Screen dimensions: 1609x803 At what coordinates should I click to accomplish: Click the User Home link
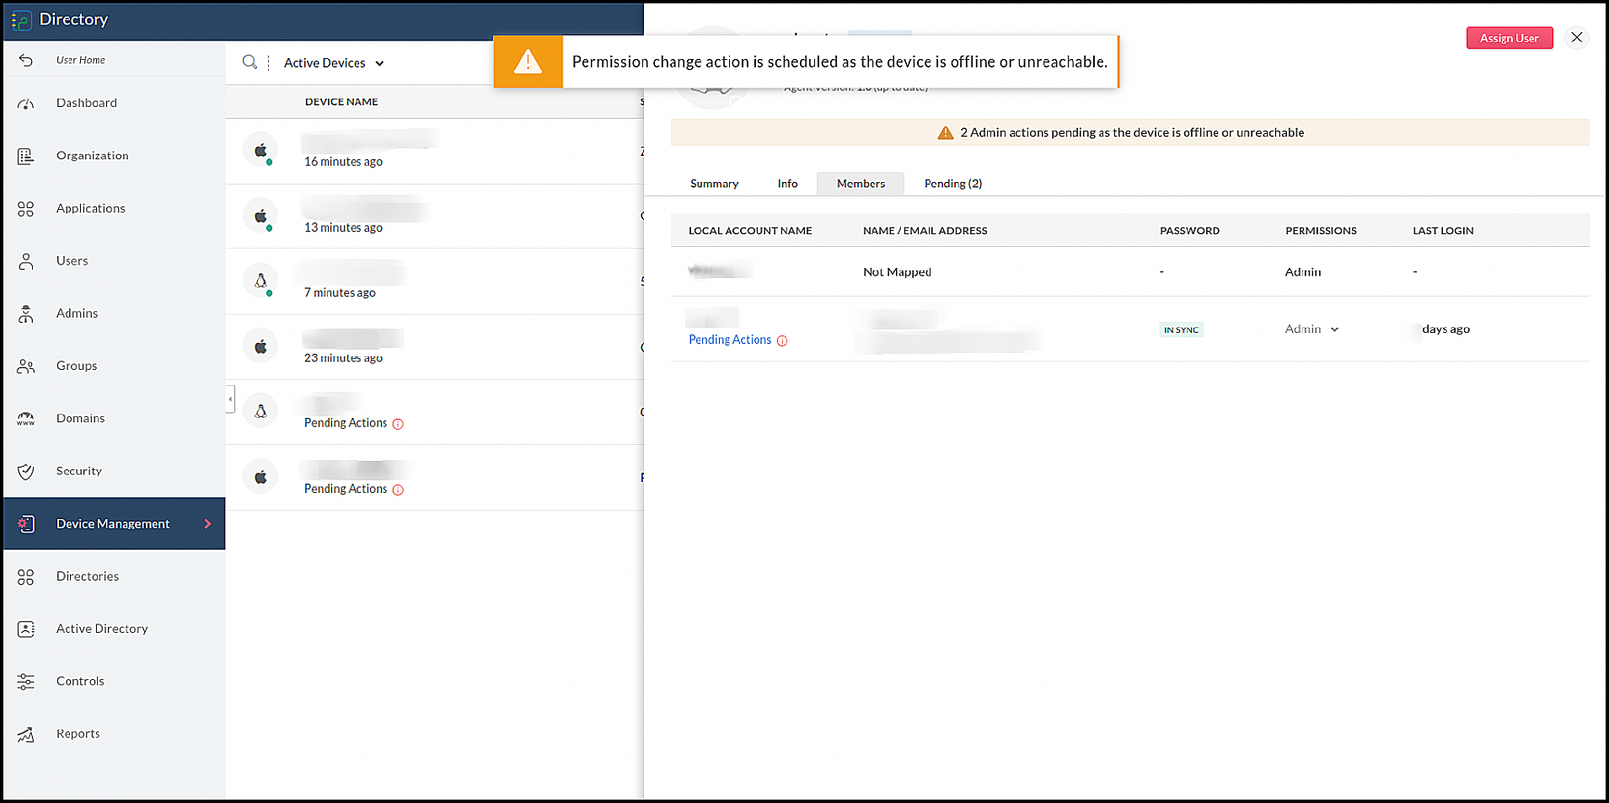(81, 60)
